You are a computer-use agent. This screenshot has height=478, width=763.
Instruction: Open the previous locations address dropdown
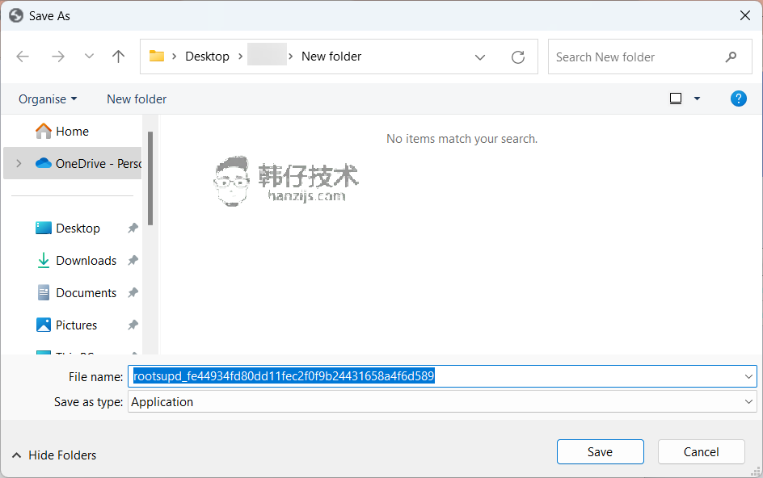(480, 57)
